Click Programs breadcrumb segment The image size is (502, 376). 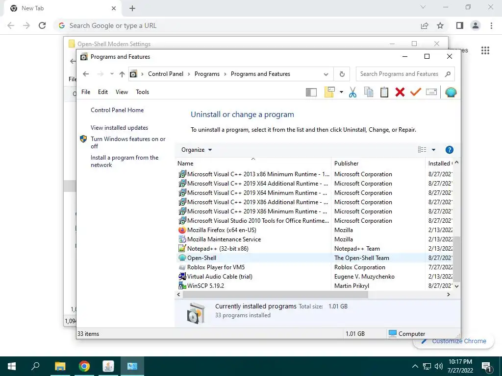pos(207,74)
